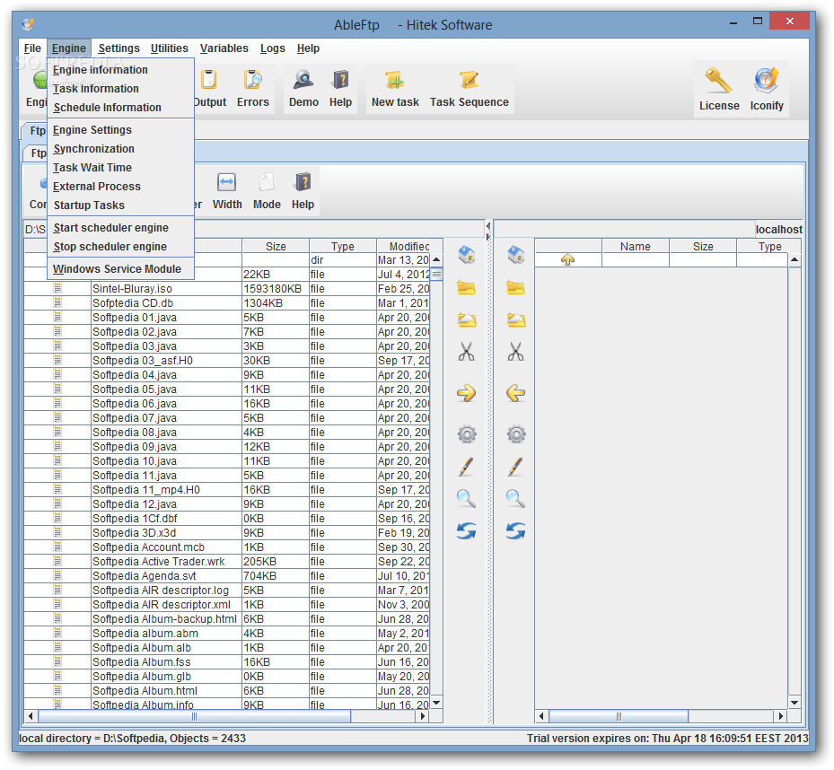834x770 pixels.
Task: Search with magnifier in local pane
Action: pos(467,499)
